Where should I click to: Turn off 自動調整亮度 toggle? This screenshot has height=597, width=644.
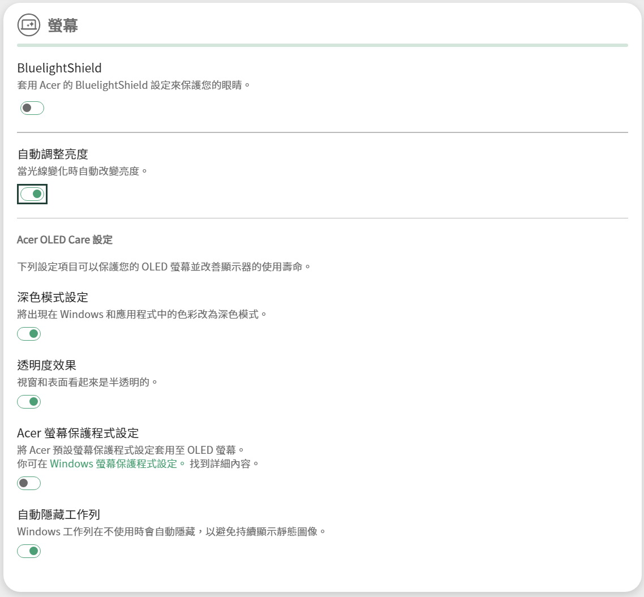[x=32, y=194]
